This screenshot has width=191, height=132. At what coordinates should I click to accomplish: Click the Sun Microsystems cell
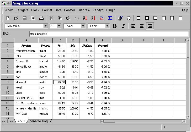pyautogui.click(x=26, y=103)
